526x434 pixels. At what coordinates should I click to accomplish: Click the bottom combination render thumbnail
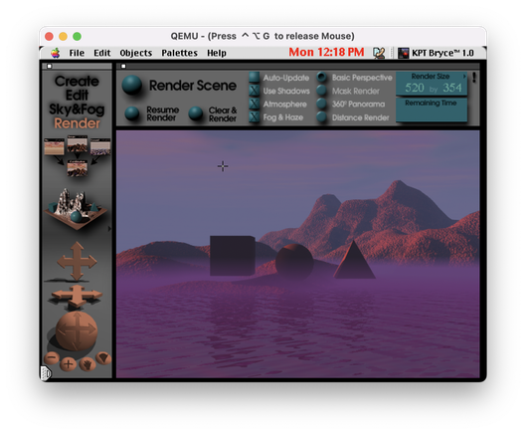pos(78,168)
